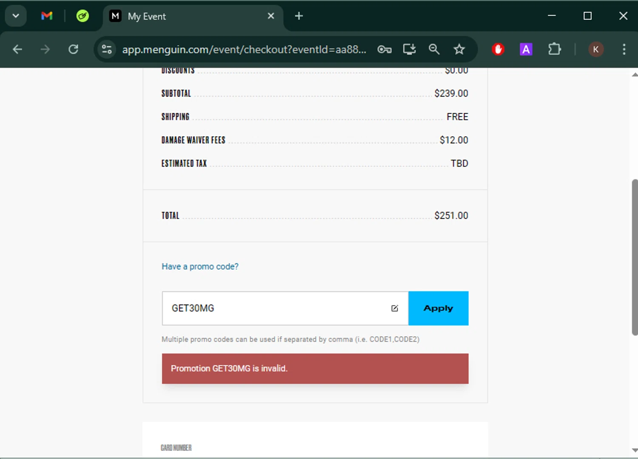The image size is (638, 459).
Task: Open a new browser tab
Action: coord(299,16)
